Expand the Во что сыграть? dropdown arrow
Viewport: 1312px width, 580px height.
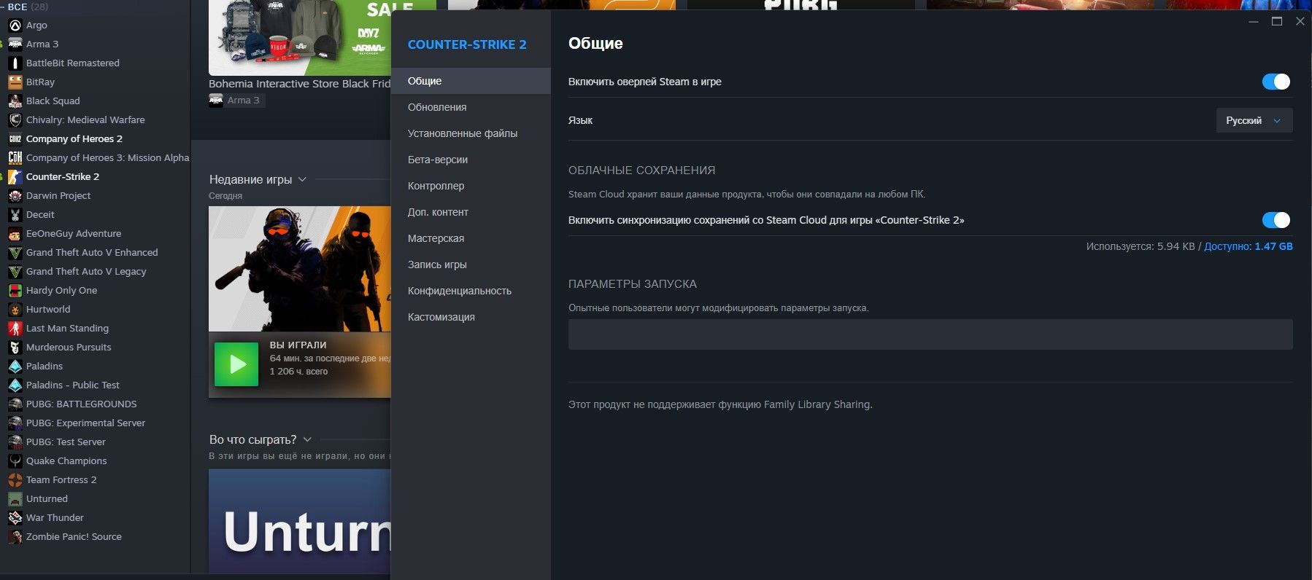coord(307,440)
